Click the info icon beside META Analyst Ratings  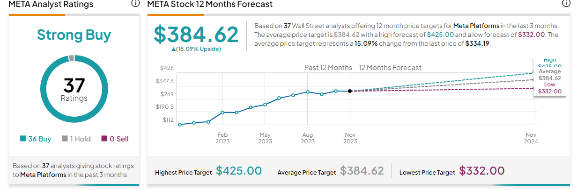tap(135, 4)
